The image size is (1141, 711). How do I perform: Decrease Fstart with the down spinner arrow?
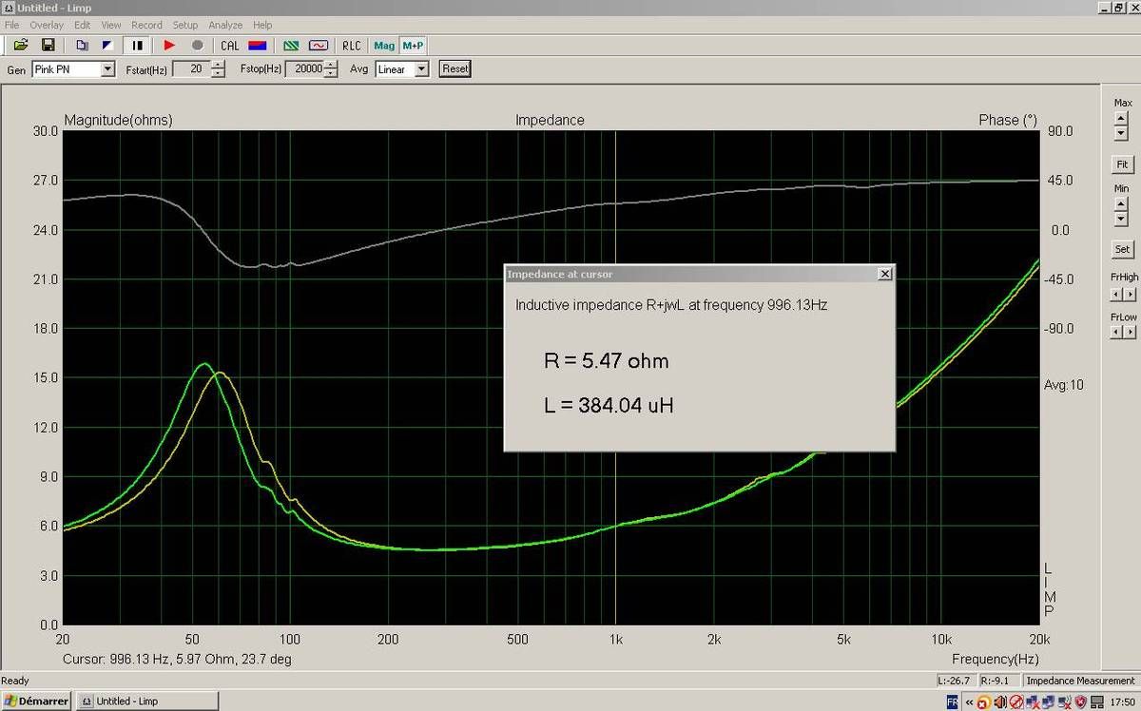[x=219, y=73]
